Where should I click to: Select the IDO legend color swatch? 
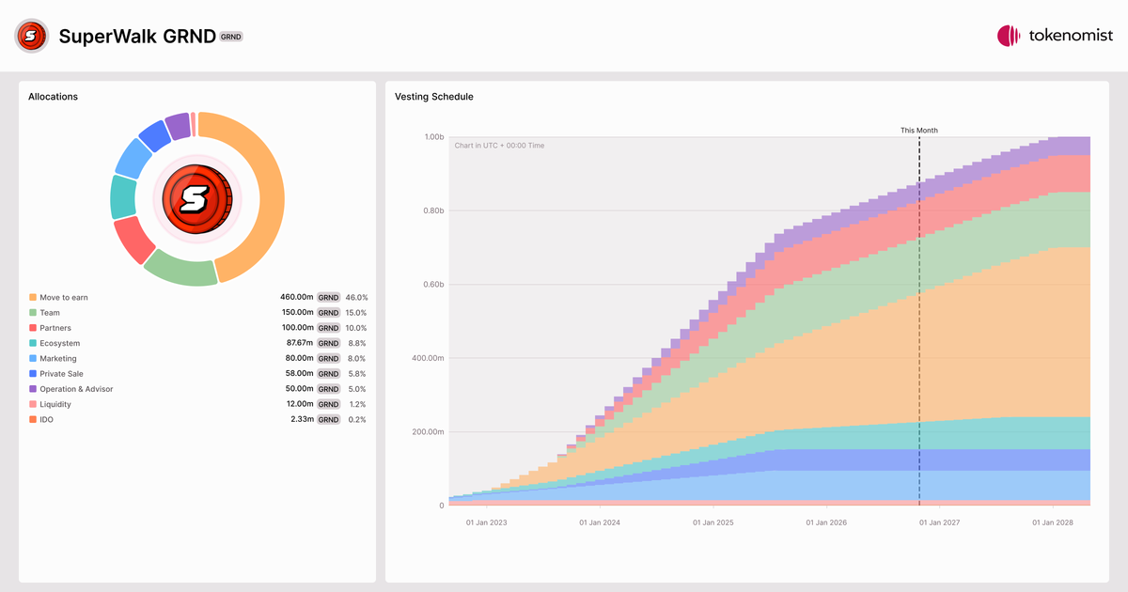point(33,419)
